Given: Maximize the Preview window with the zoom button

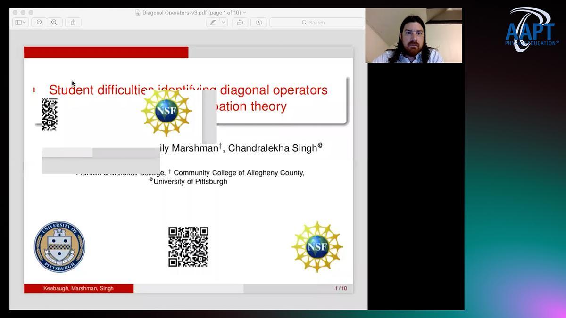Looking at the screenshot, I should click(31, 13).
